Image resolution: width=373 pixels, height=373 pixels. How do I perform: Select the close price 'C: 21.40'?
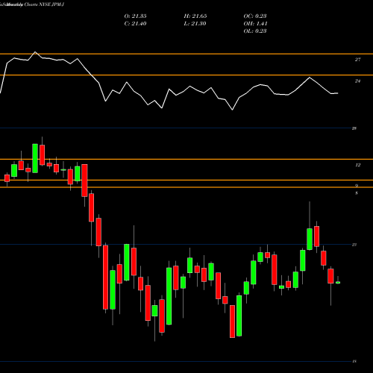135,24
